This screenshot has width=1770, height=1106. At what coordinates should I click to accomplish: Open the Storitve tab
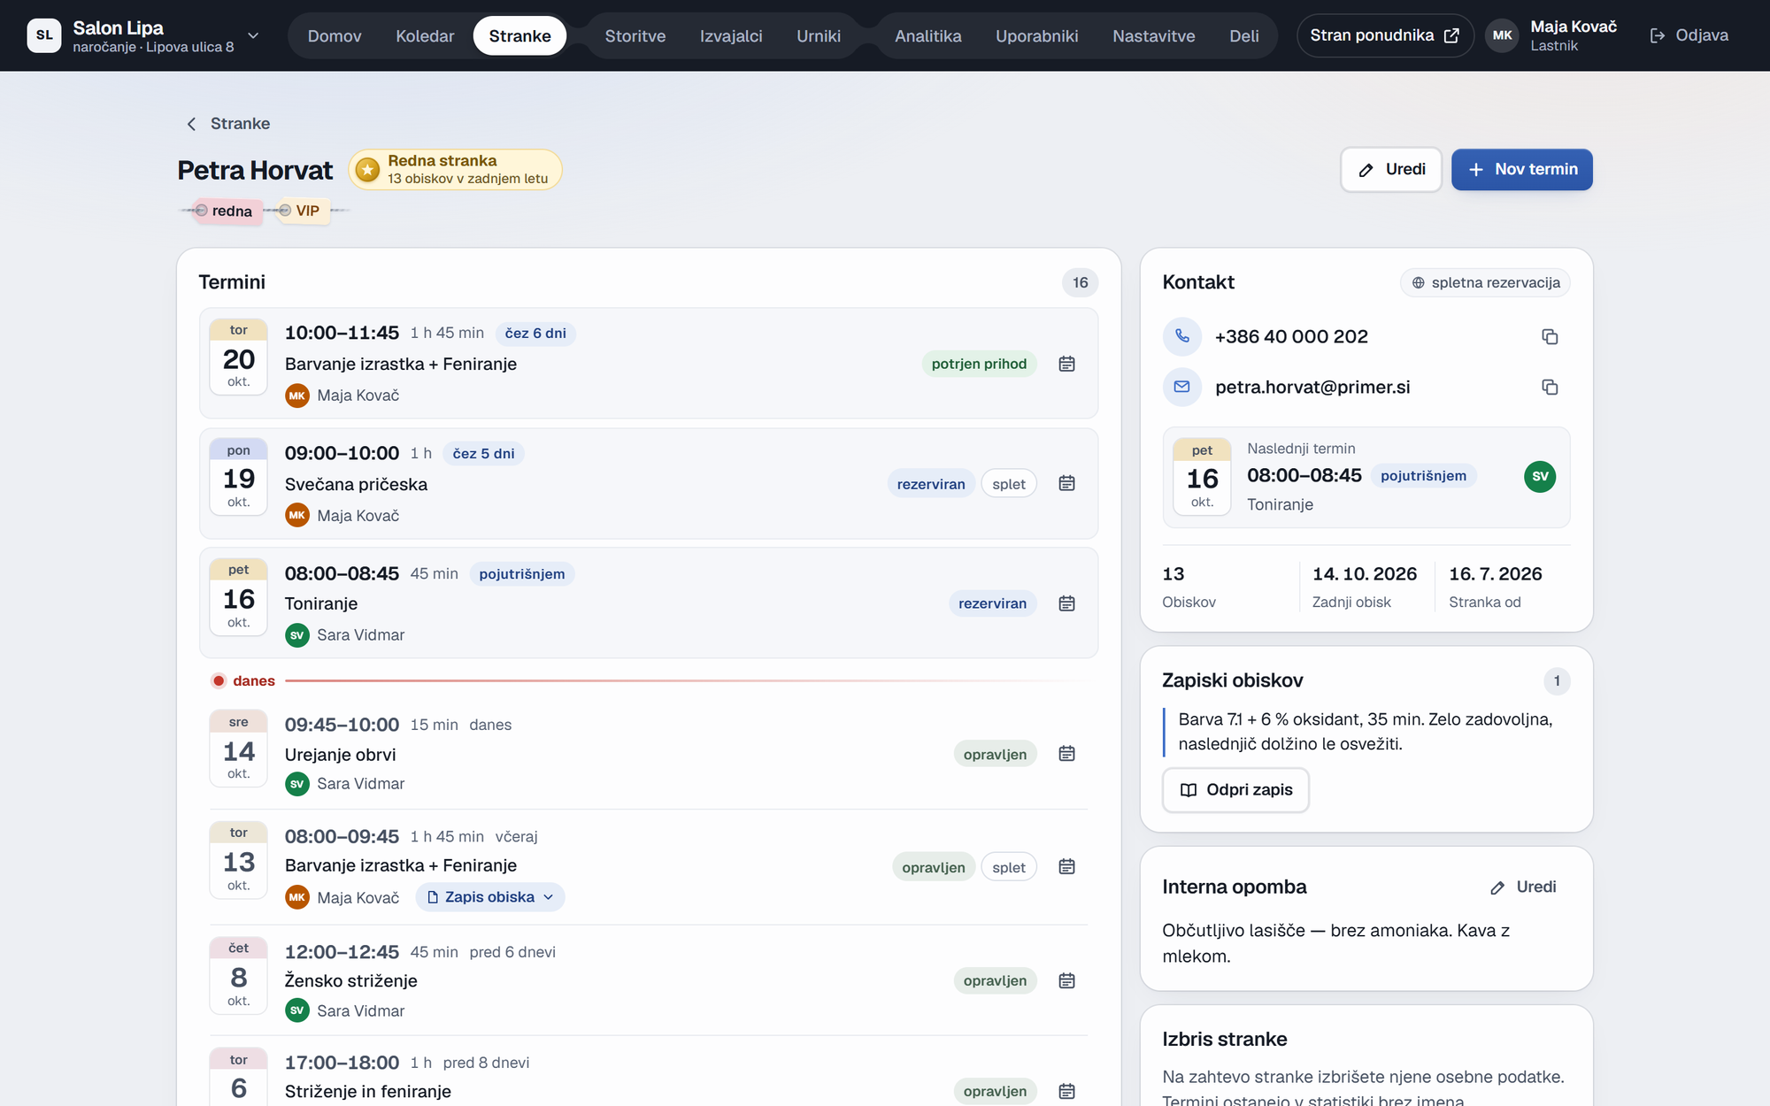pyautogui.click(x=635, y=36)
